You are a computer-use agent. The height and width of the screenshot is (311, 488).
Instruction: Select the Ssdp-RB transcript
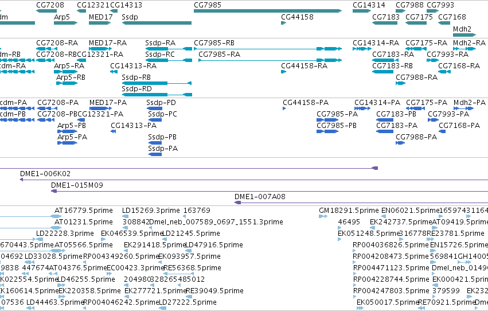tap(157, 83)
